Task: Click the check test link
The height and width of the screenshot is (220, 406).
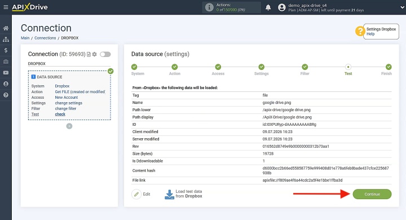Action: click(60, 115)
